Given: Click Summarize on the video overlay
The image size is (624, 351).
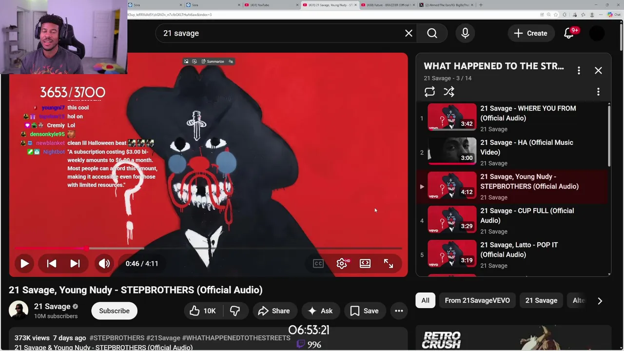Looking at the screenshot, I should click(x=213, y=61).
